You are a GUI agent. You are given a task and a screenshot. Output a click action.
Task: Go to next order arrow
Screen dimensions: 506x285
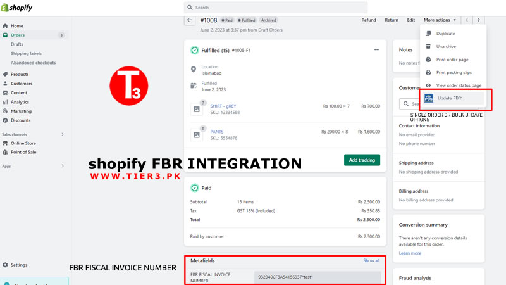[479, 20]
